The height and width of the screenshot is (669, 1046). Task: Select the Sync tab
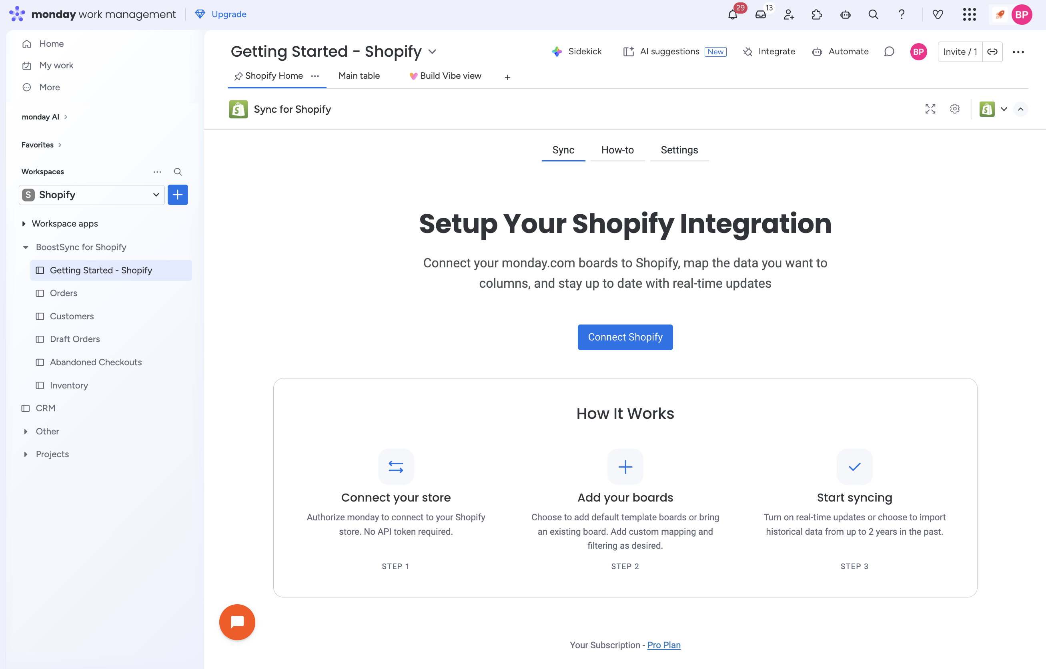click(x=563, y=150)
